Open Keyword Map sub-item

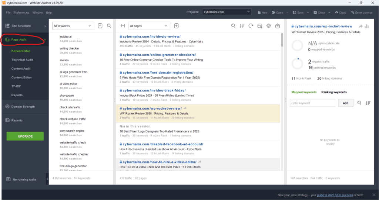(21, 51)
